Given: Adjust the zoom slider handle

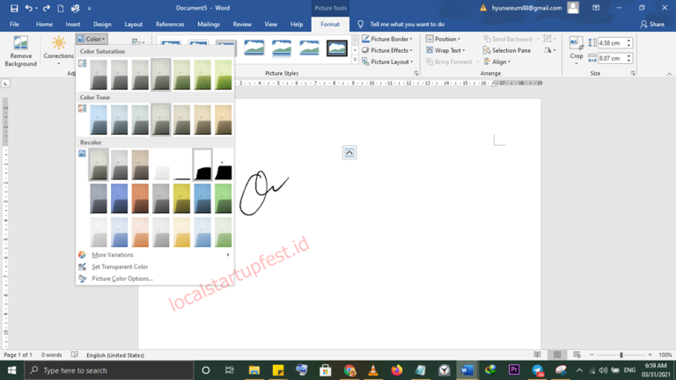Looking at the screenshot, I should pos(621,354).
